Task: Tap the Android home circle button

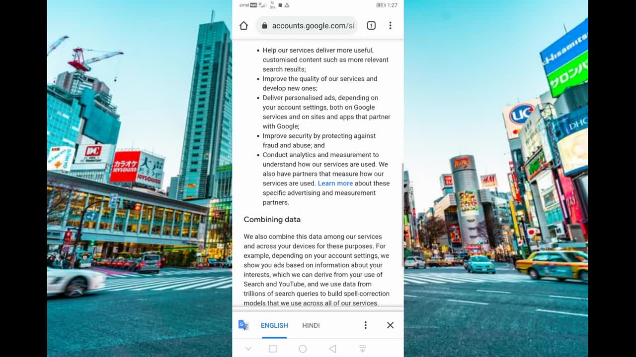Action: (303, 349)
